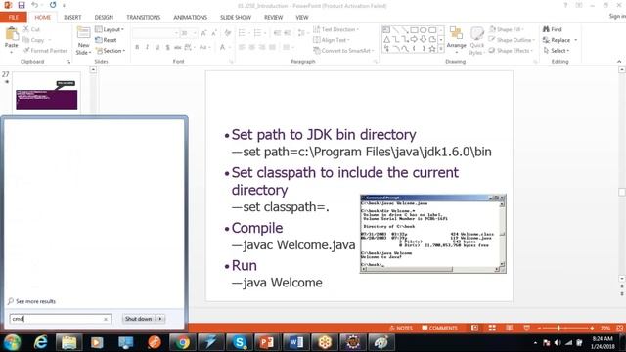
Task: Adjust the zoom slider handle
Action: [x=559, y=329]
